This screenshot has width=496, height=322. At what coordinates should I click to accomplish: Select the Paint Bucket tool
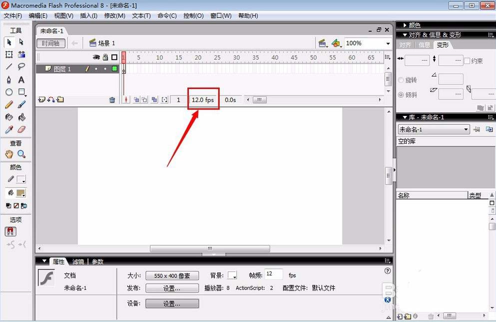tap(21, 117)
